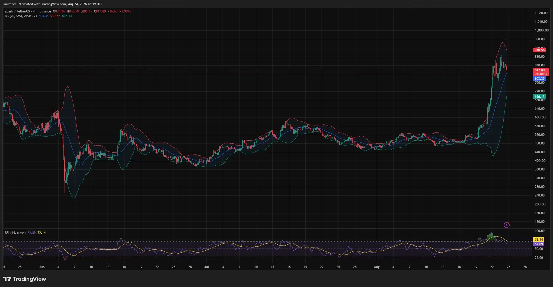Image resolution: width=553 pixels, height=287 pixels.
Task: Click the blue 803.35 basis price tag
Action: (x=539, y=79)
